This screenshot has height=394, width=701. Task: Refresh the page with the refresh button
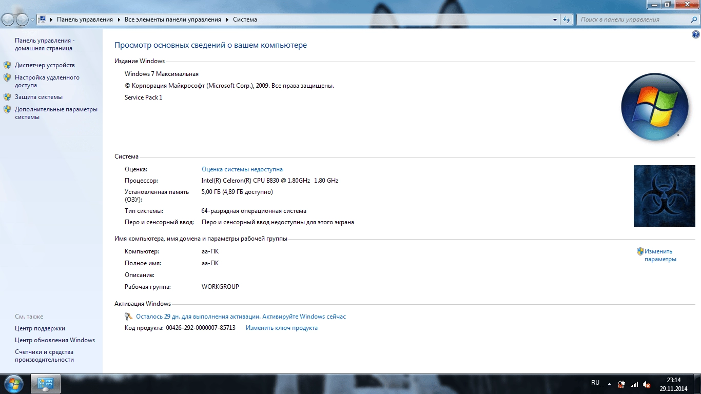(567, 19)
